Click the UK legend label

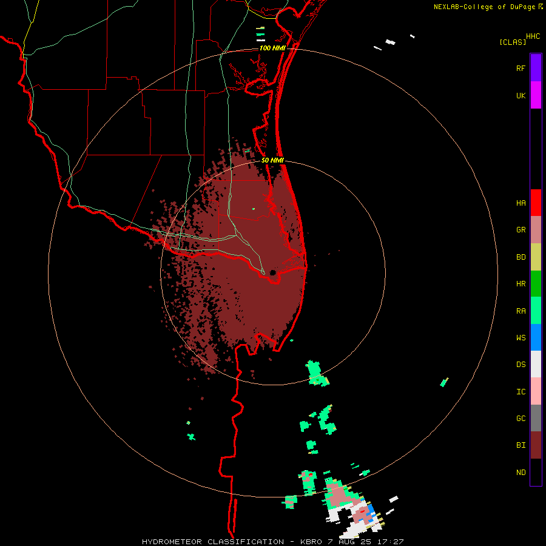[521, 95]
